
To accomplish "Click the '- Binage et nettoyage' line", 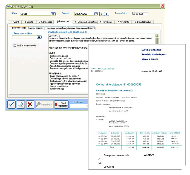I will (58, 86).
